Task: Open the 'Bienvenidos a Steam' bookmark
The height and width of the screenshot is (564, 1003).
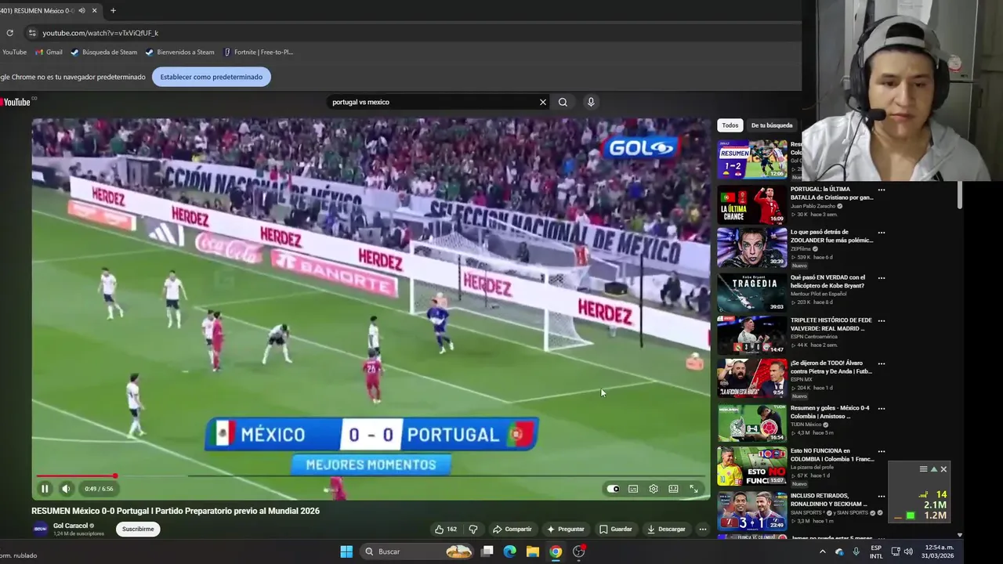Action: tap(179, 52)
